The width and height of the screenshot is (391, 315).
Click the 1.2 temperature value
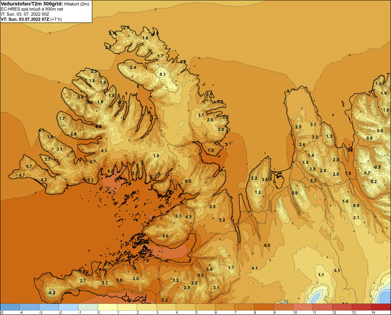click(258, 192)
